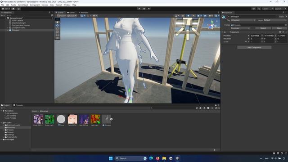Click Position Y input field
The width and height of the screenshot is (288, 162).
point(269,36)
